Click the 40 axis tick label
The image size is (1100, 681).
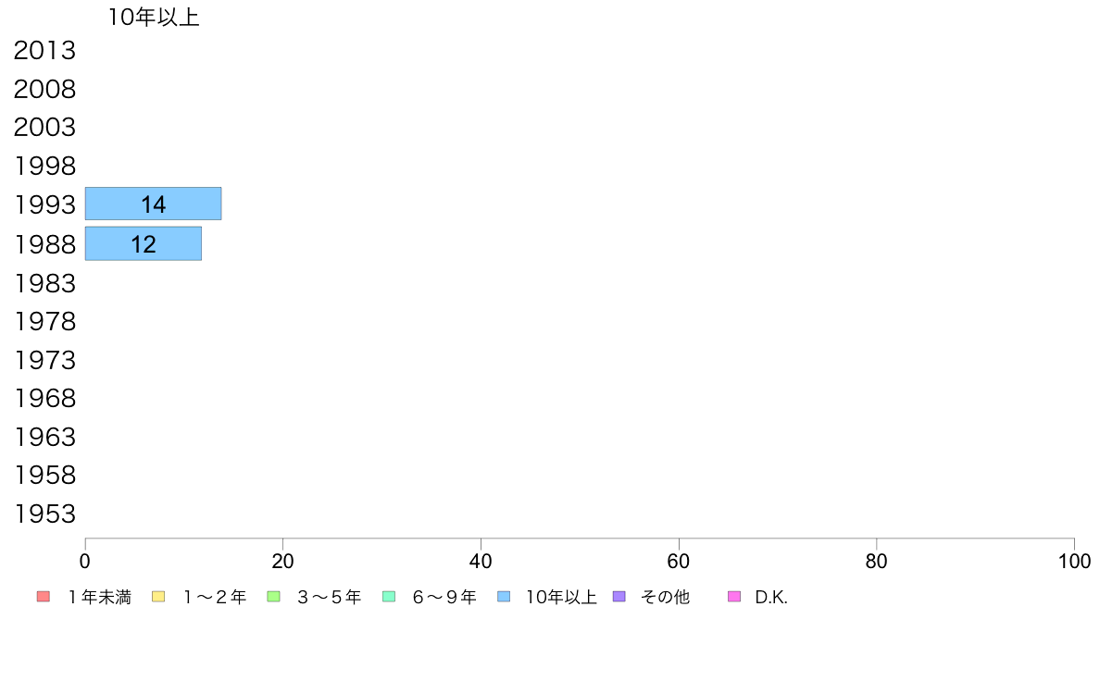(481, 561)
